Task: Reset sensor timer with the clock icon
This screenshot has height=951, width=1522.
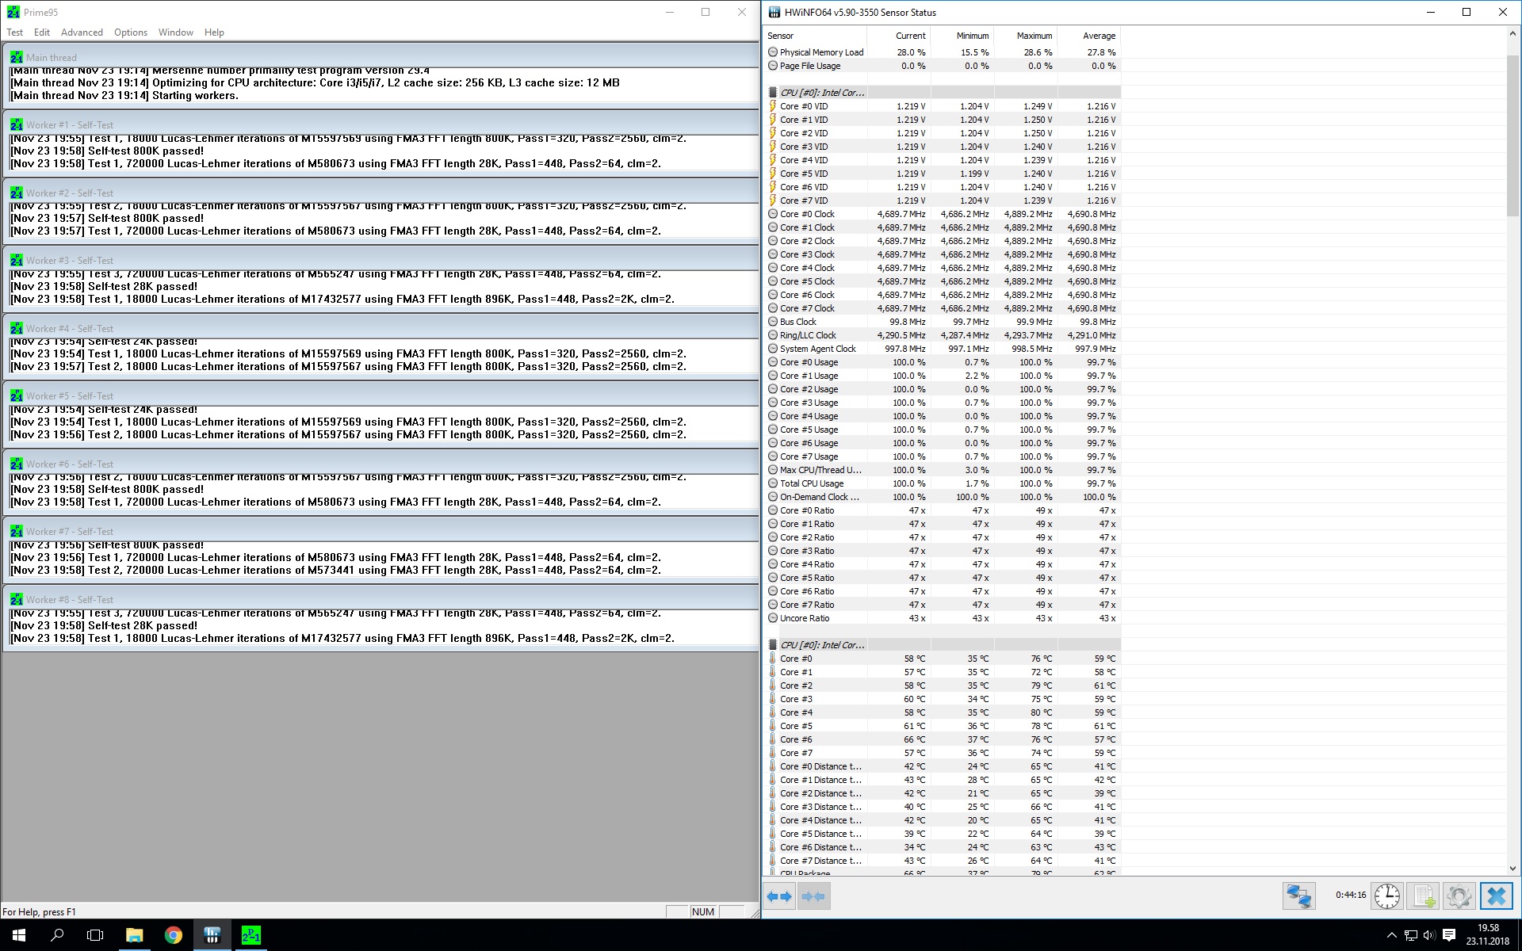Action: 1387,896
